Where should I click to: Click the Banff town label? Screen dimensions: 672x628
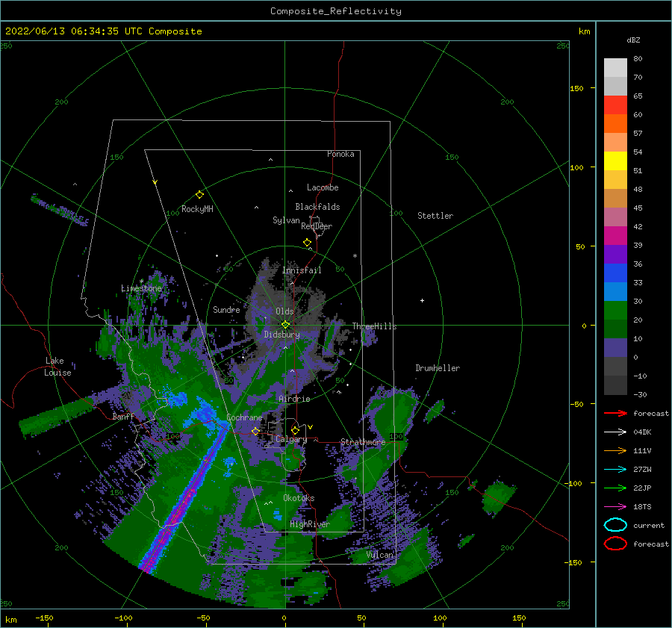coord(123,416)
